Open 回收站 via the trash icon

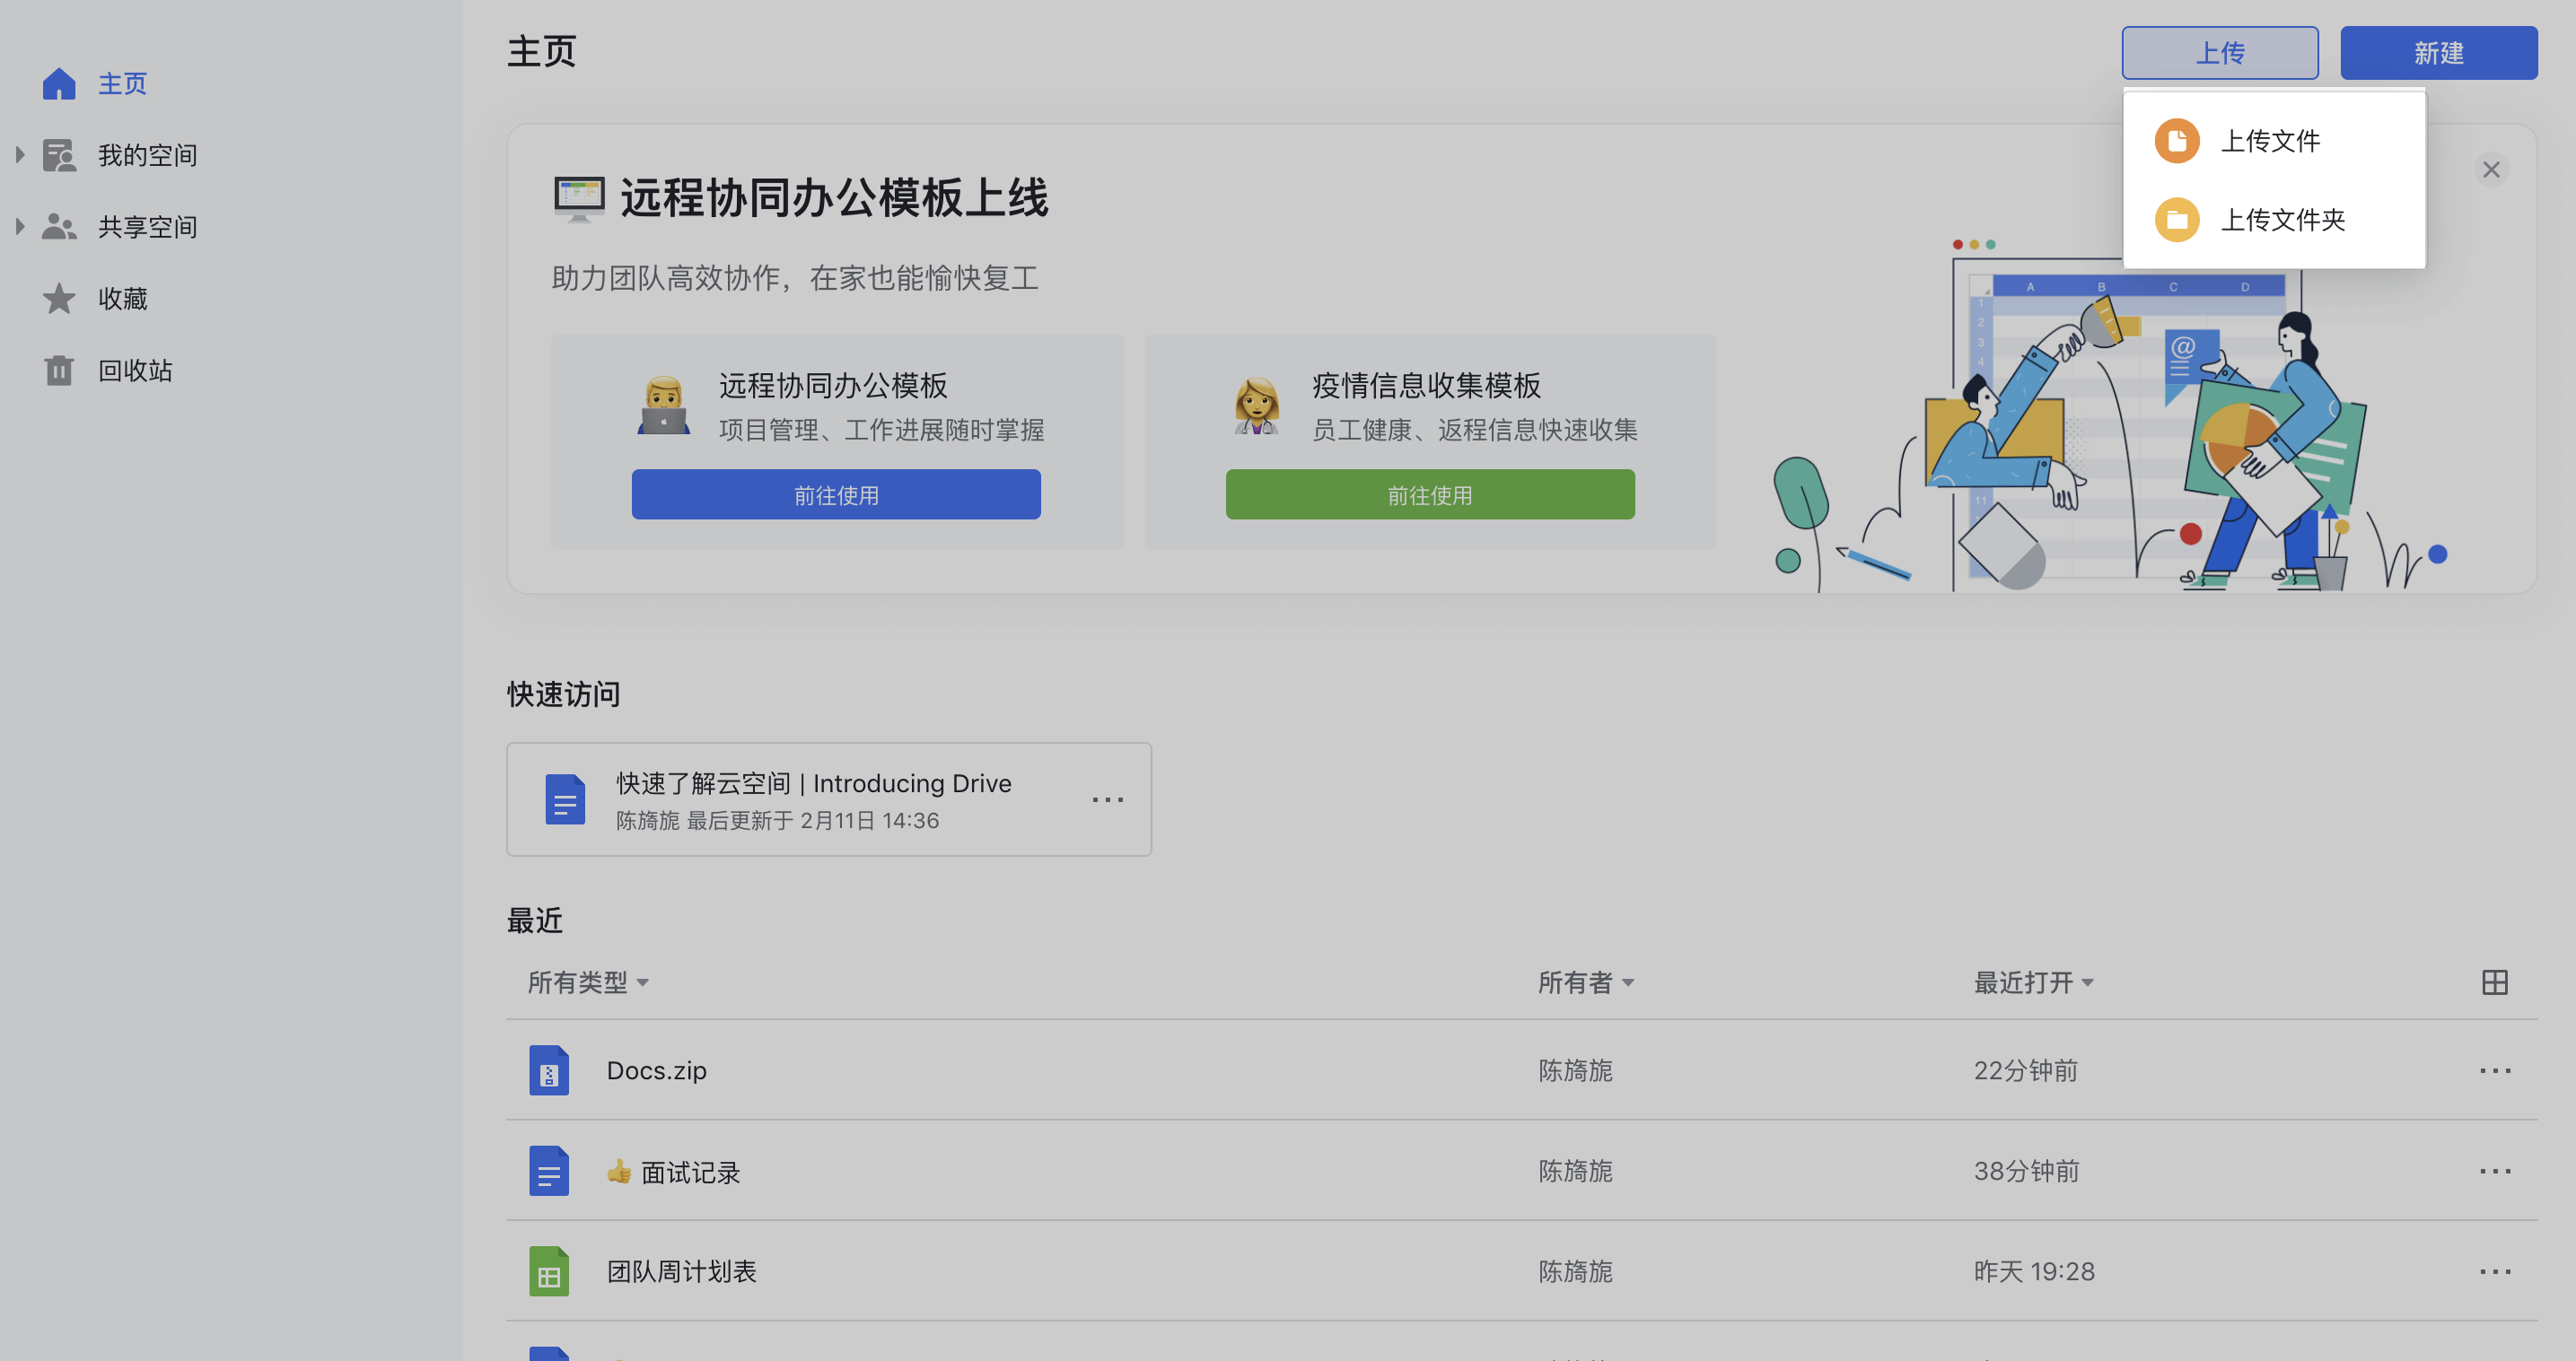(59, 370)
